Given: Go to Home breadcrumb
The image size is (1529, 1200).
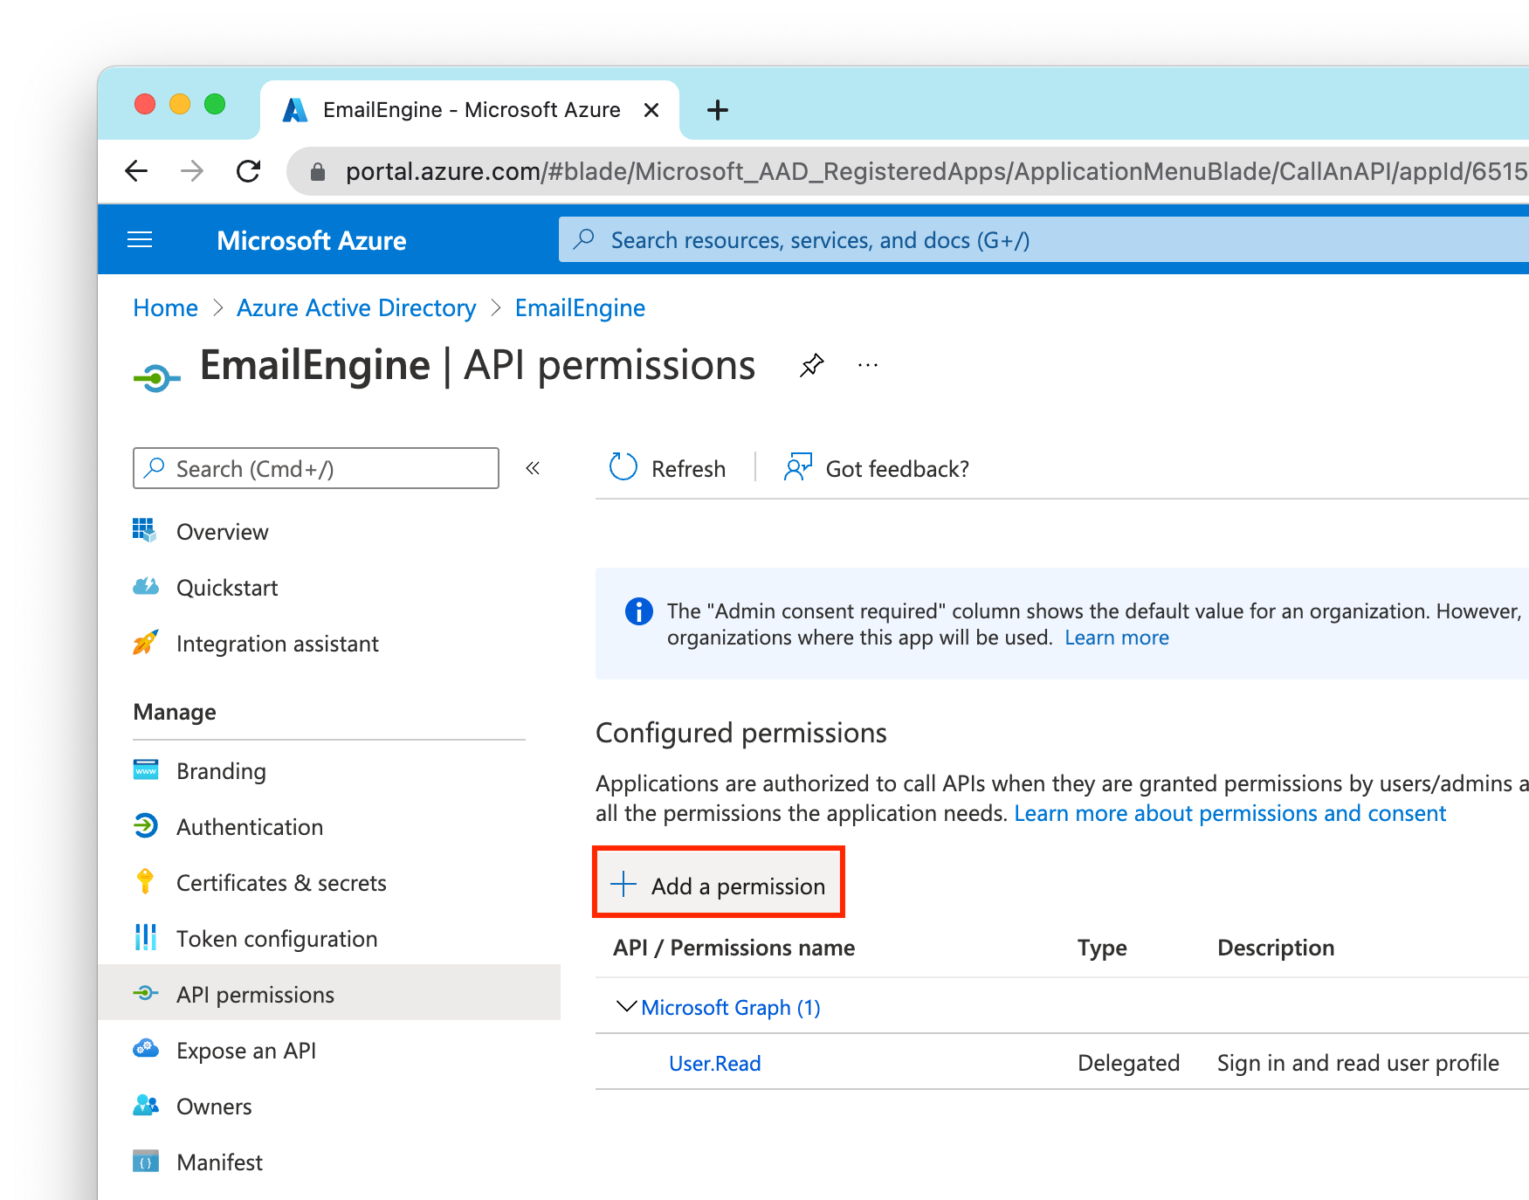Looking at the screenshot, I should click(166, 307).
